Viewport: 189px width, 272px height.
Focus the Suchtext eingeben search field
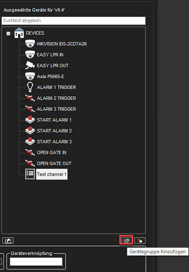[x=74, y=20]
